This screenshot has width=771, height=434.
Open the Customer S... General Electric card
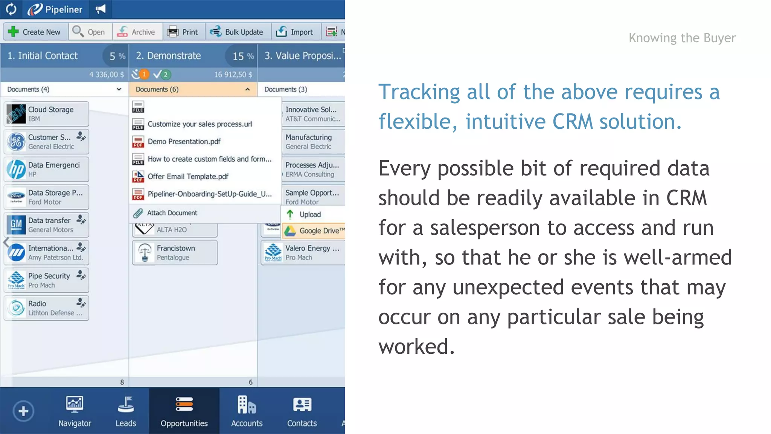coord(47,142)
